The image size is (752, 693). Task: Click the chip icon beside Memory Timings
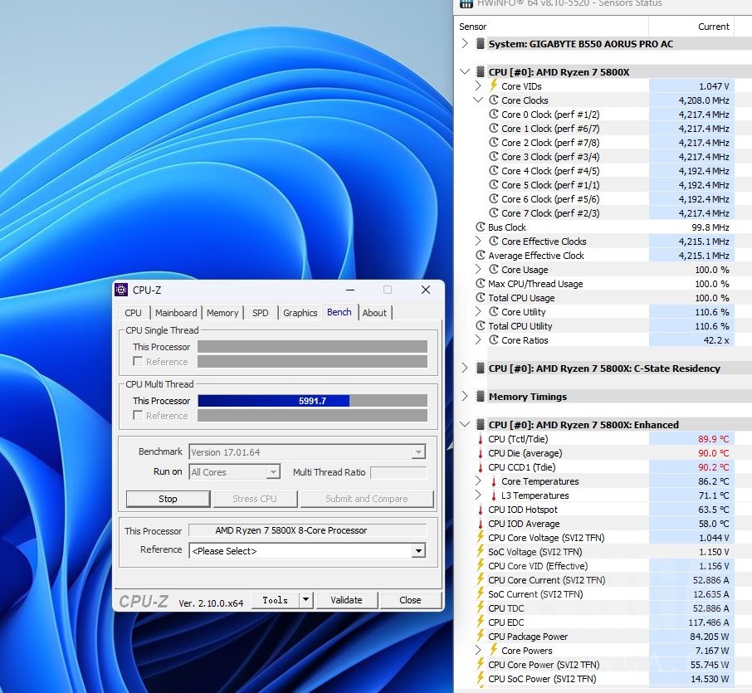pos(480,397)
